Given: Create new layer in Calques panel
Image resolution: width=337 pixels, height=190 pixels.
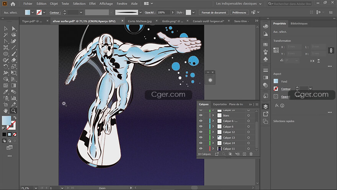Looking at the screenshot, I should coord(244,154).
